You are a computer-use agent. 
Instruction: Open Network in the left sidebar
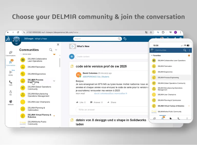tap(11, 103)
